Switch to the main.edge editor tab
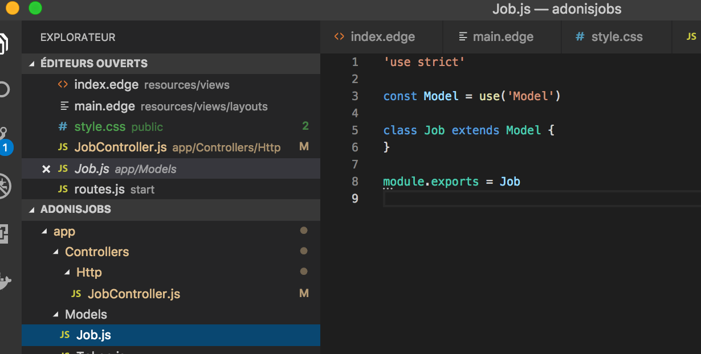 tap(503, 37)
